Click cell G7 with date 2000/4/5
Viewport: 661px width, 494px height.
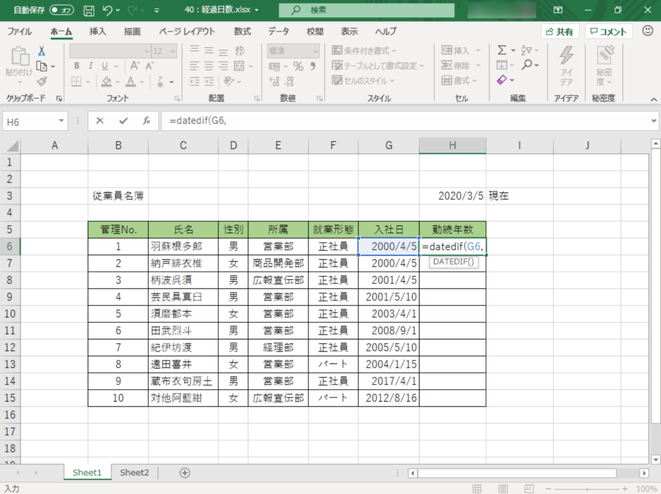point(389,263)
